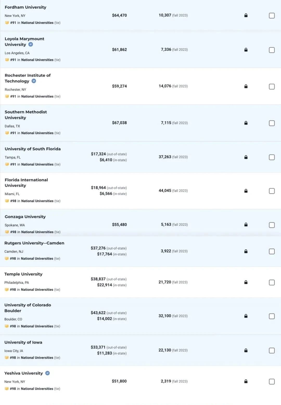Click the verified badge next to Loyola Marymount University
This screenshot has width=281, height=405.
coord(31,44)
